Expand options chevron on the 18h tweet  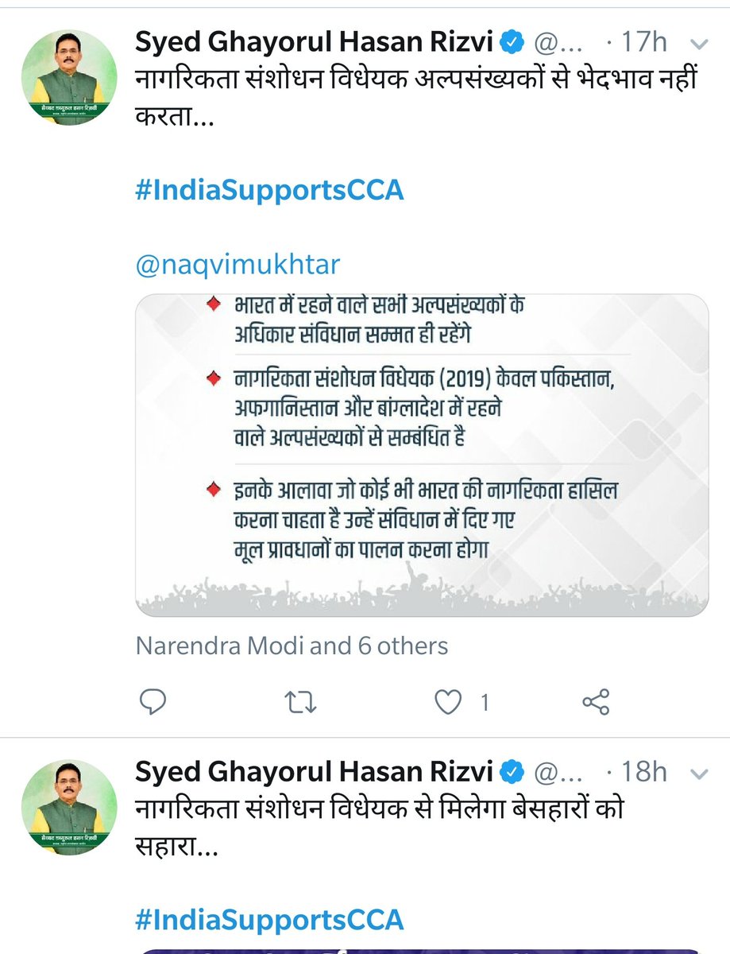point(699,772)
